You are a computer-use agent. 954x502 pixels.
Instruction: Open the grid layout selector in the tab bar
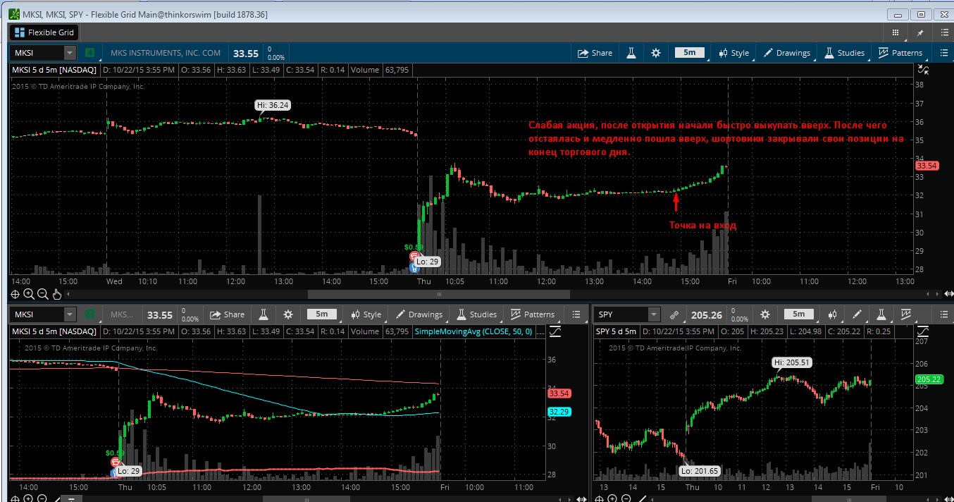pos(896,32)
